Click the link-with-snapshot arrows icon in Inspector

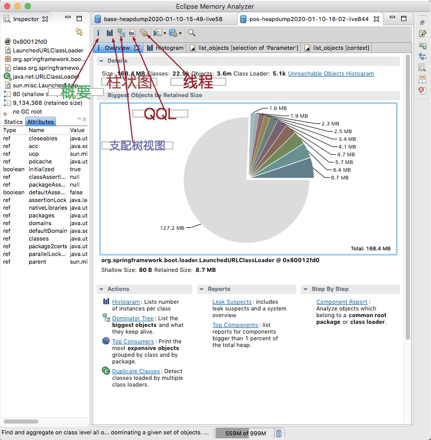[79, 32]
